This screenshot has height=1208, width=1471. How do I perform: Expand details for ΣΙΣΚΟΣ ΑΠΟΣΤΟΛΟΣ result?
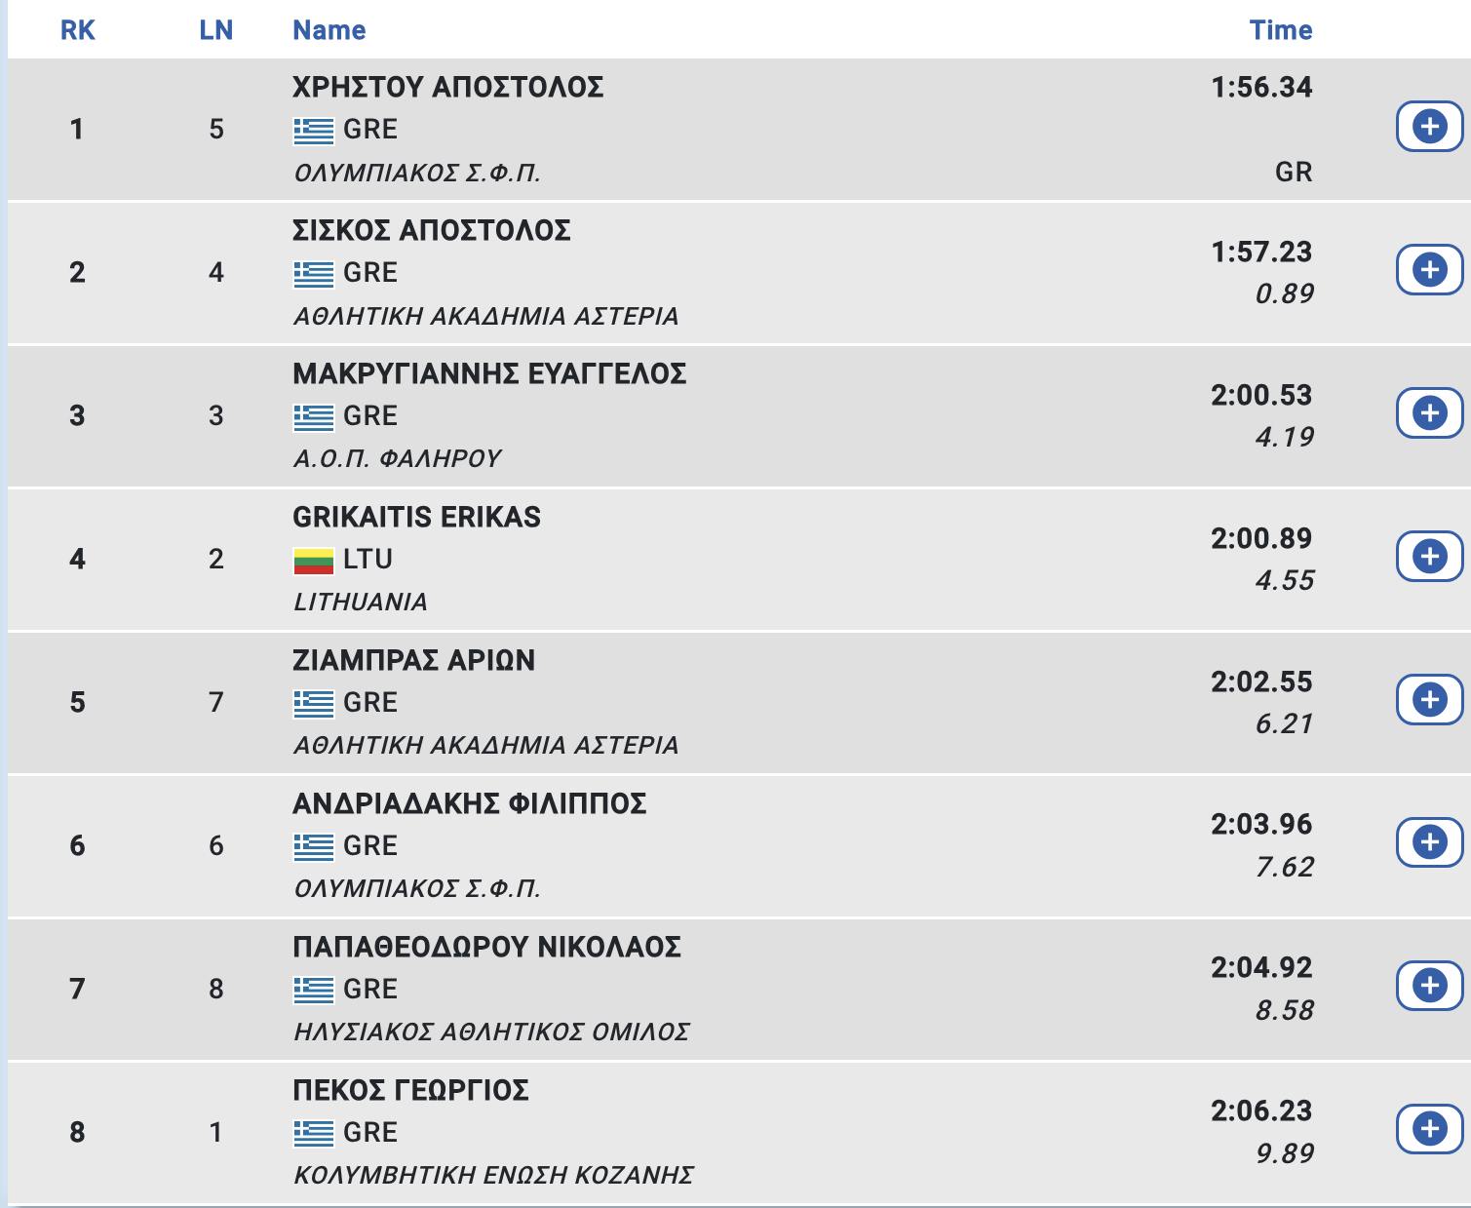pyautogui.click(x=1429, y=270)
